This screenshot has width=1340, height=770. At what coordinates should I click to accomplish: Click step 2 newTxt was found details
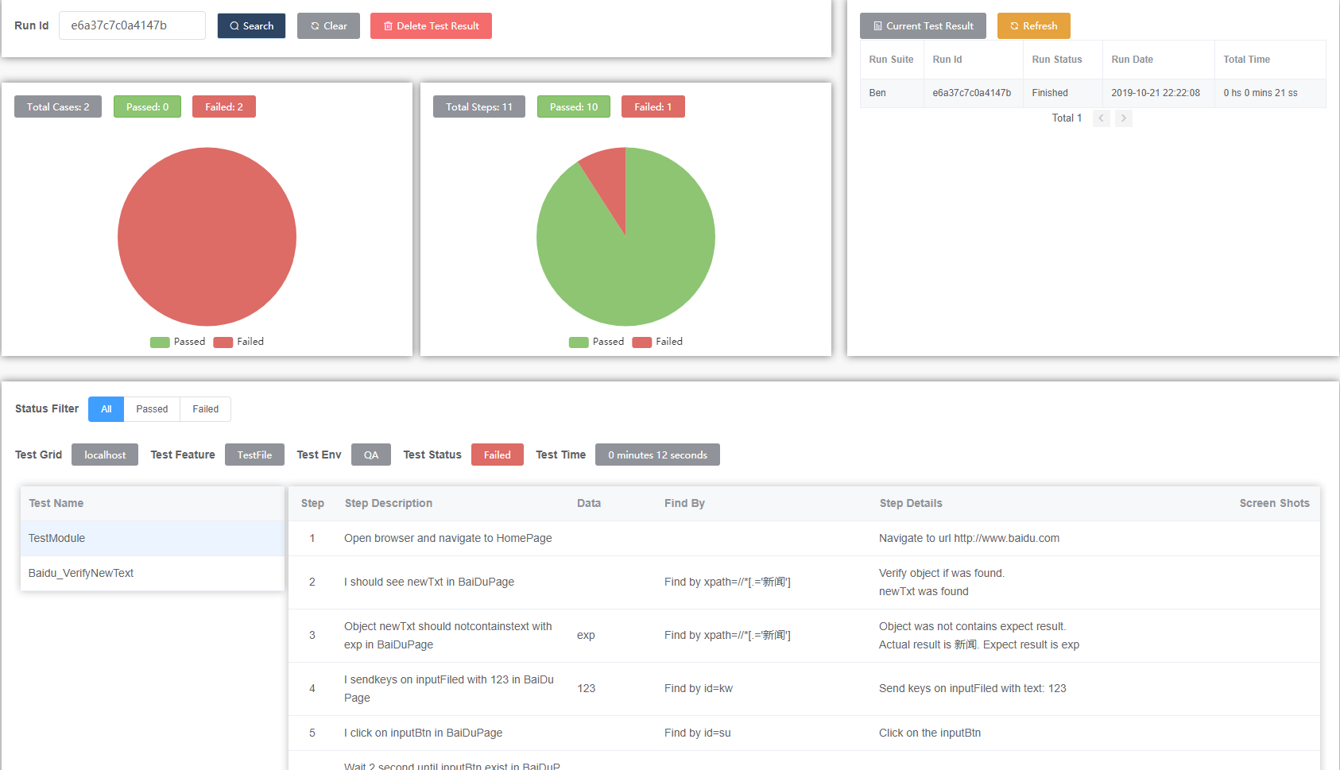924,591
